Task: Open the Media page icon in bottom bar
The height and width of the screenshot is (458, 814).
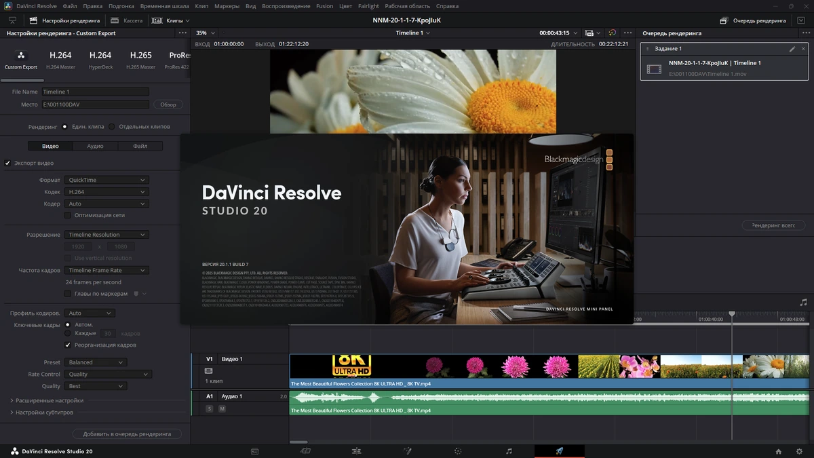Action: click(254, 451)
